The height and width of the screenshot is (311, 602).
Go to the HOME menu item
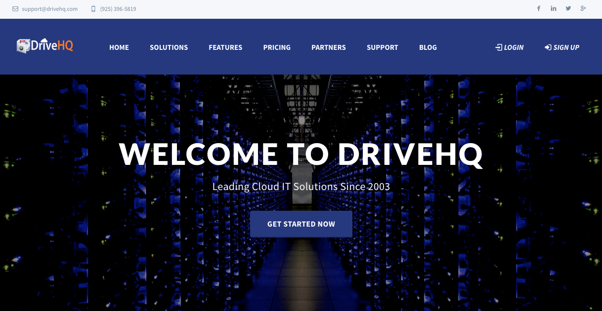[x=119, y=47]
